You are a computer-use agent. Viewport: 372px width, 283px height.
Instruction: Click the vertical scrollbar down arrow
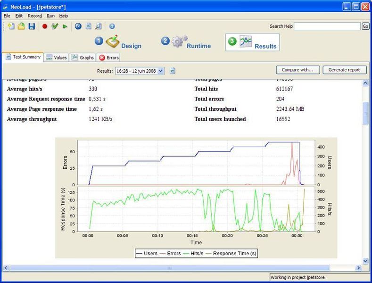tap(365, 261)
